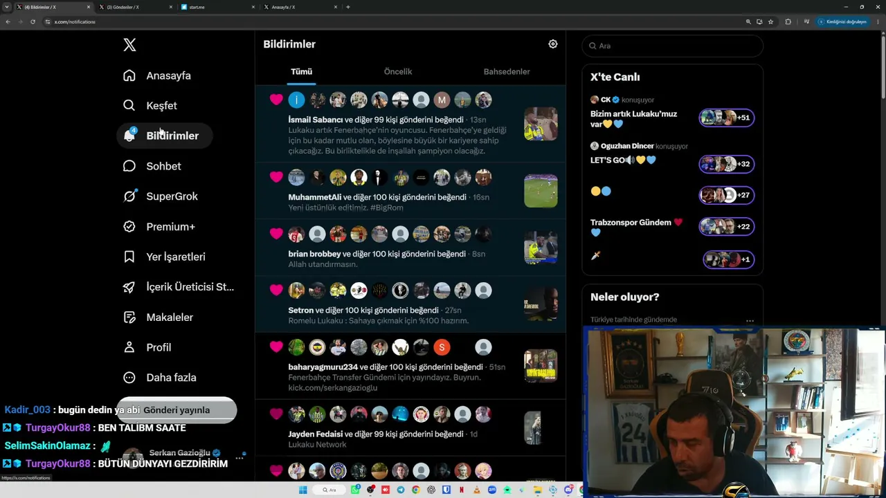Zoom the page with the magnifier icon
Image resolution: width=886 pixels, height=498 pixels.
coord(748,21)
